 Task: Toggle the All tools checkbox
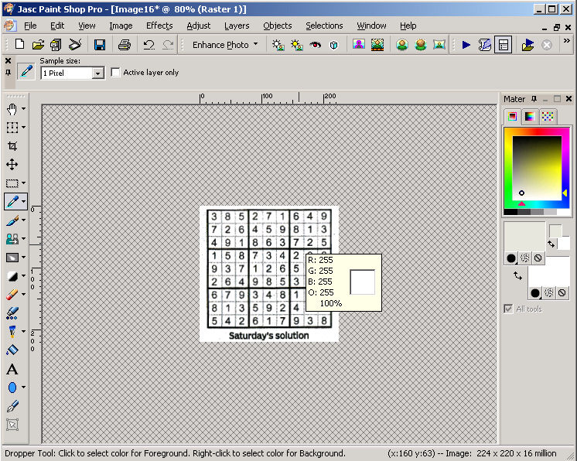[508, 309]
